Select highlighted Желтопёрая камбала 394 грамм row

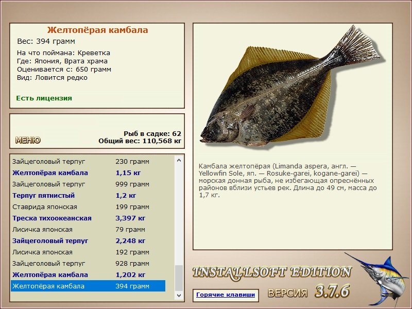point(88,286)
